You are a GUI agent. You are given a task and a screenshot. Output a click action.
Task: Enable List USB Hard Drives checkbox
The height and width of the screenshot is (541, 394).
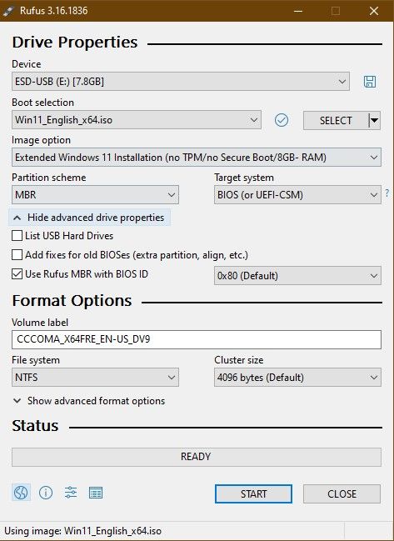point(17,236)
